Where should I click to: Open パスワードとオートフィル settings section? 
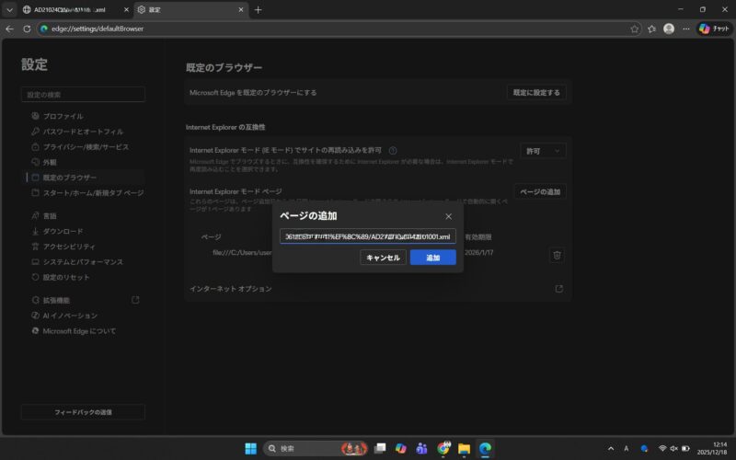point(83,132)
